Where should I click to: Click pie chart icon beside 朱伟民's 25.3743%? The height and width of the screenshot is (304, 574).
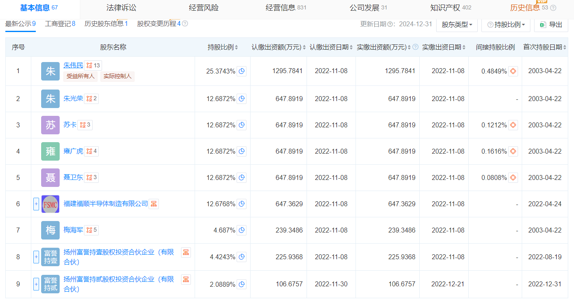click(x=242, y=71)
